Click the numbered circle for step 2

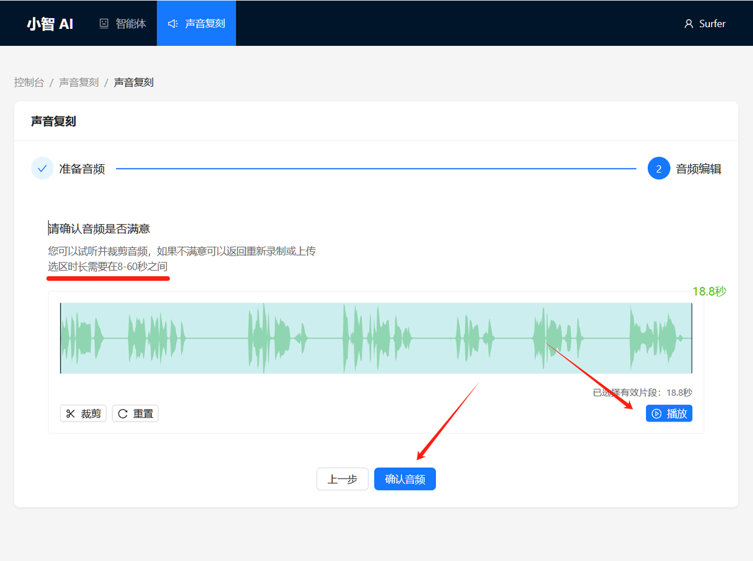[x=658, y=168]
